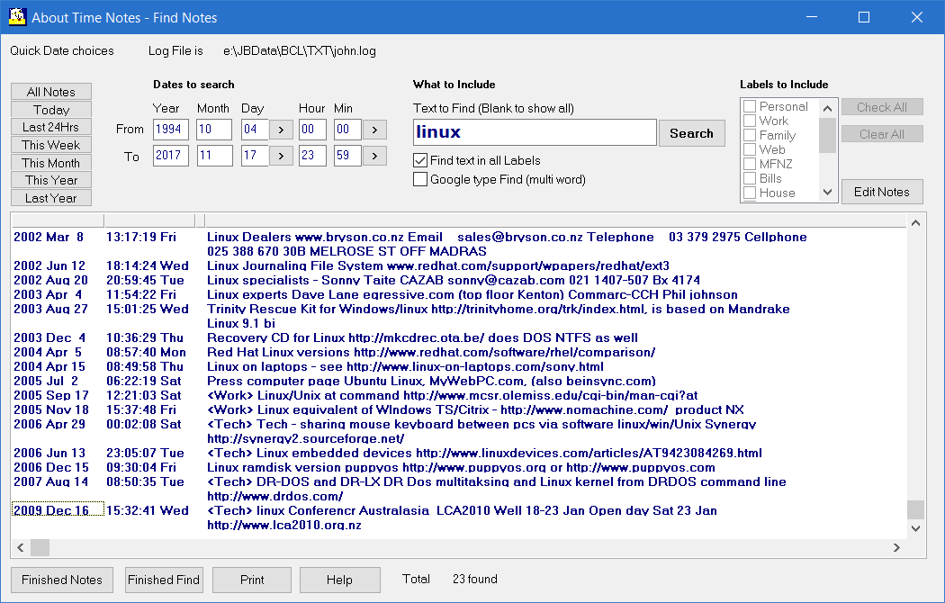The width and height of the screenshot is (945, 603).
Task: Click the To minute increment arrow button
Action: [x=373, y=157]
